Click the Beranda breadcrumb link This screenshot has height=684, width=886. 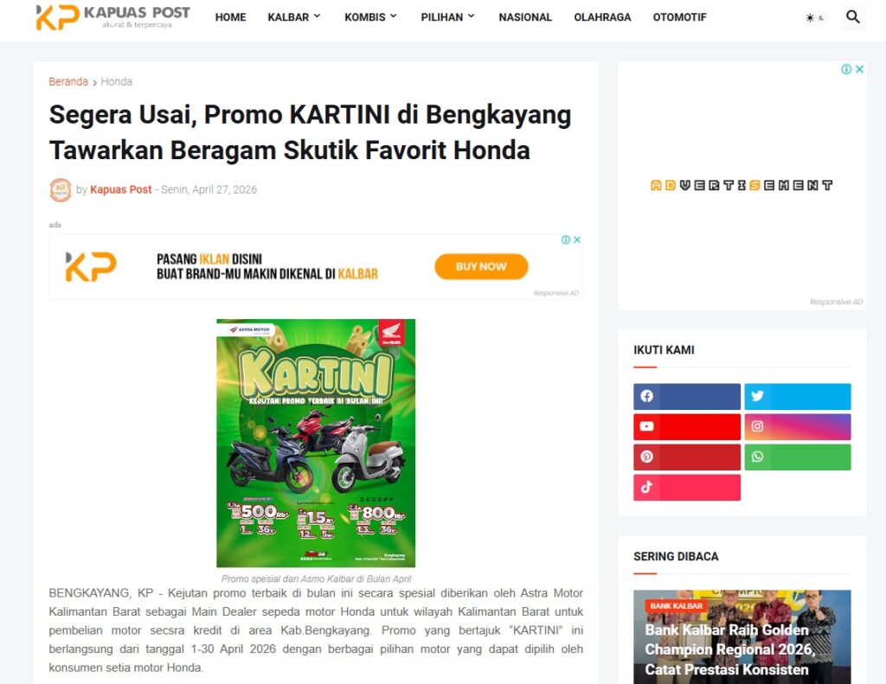point(68,81)
